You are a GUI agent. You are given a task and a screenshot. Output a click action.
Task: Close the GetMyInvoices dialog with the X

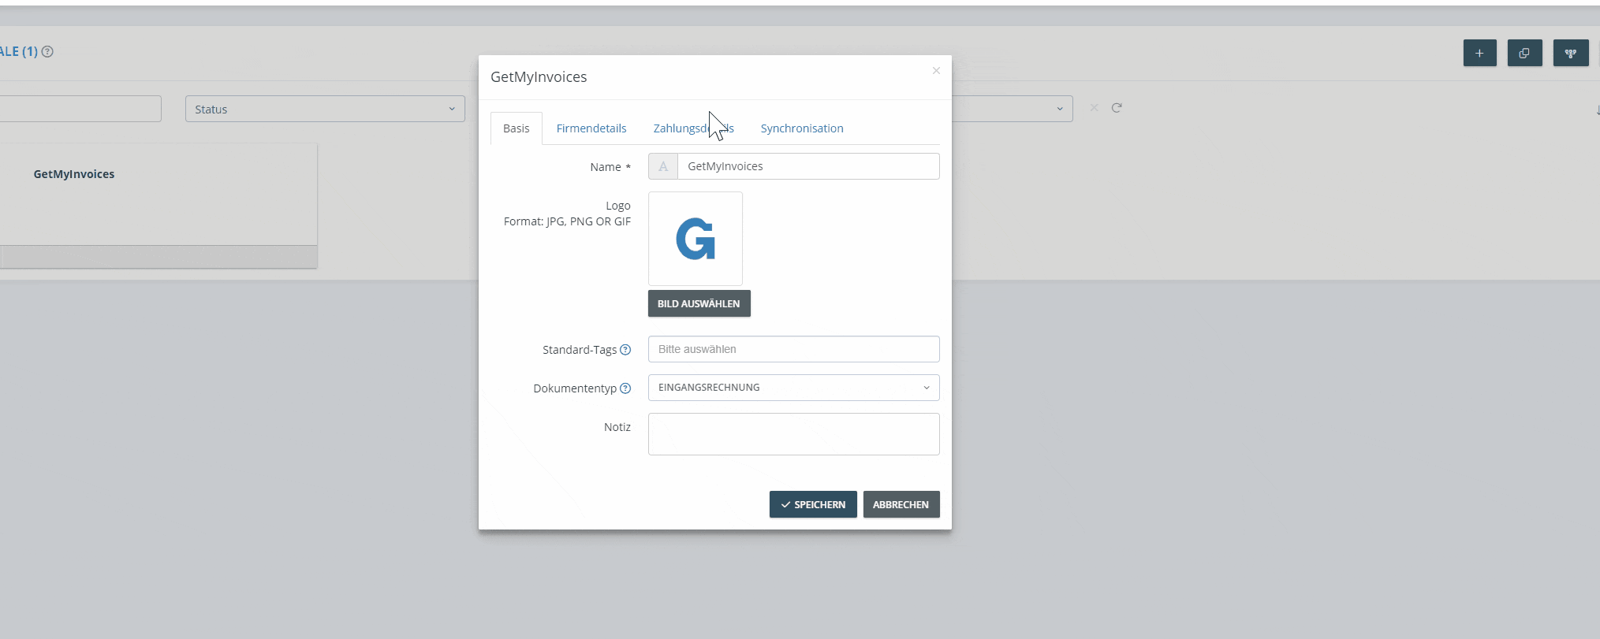coord(936,71)
